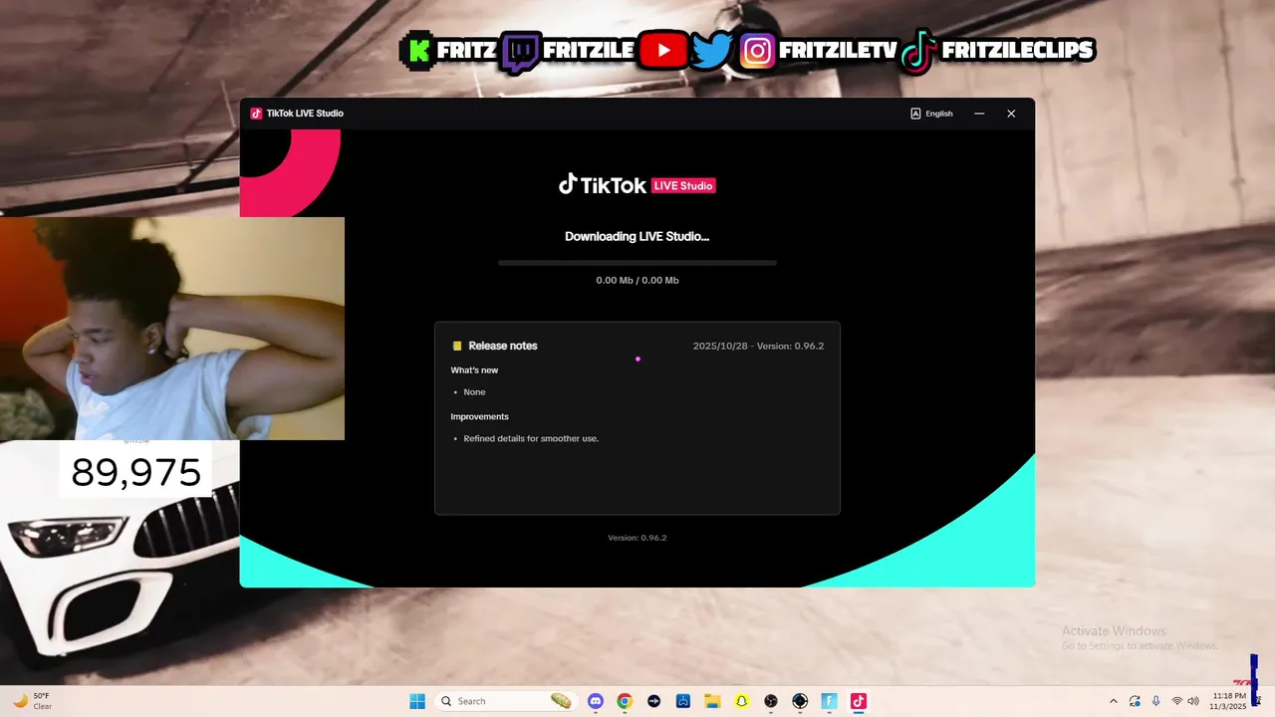
Task: Click the 89,975 counter overlay
Action: pyautogui.click(x=136, y=472)
